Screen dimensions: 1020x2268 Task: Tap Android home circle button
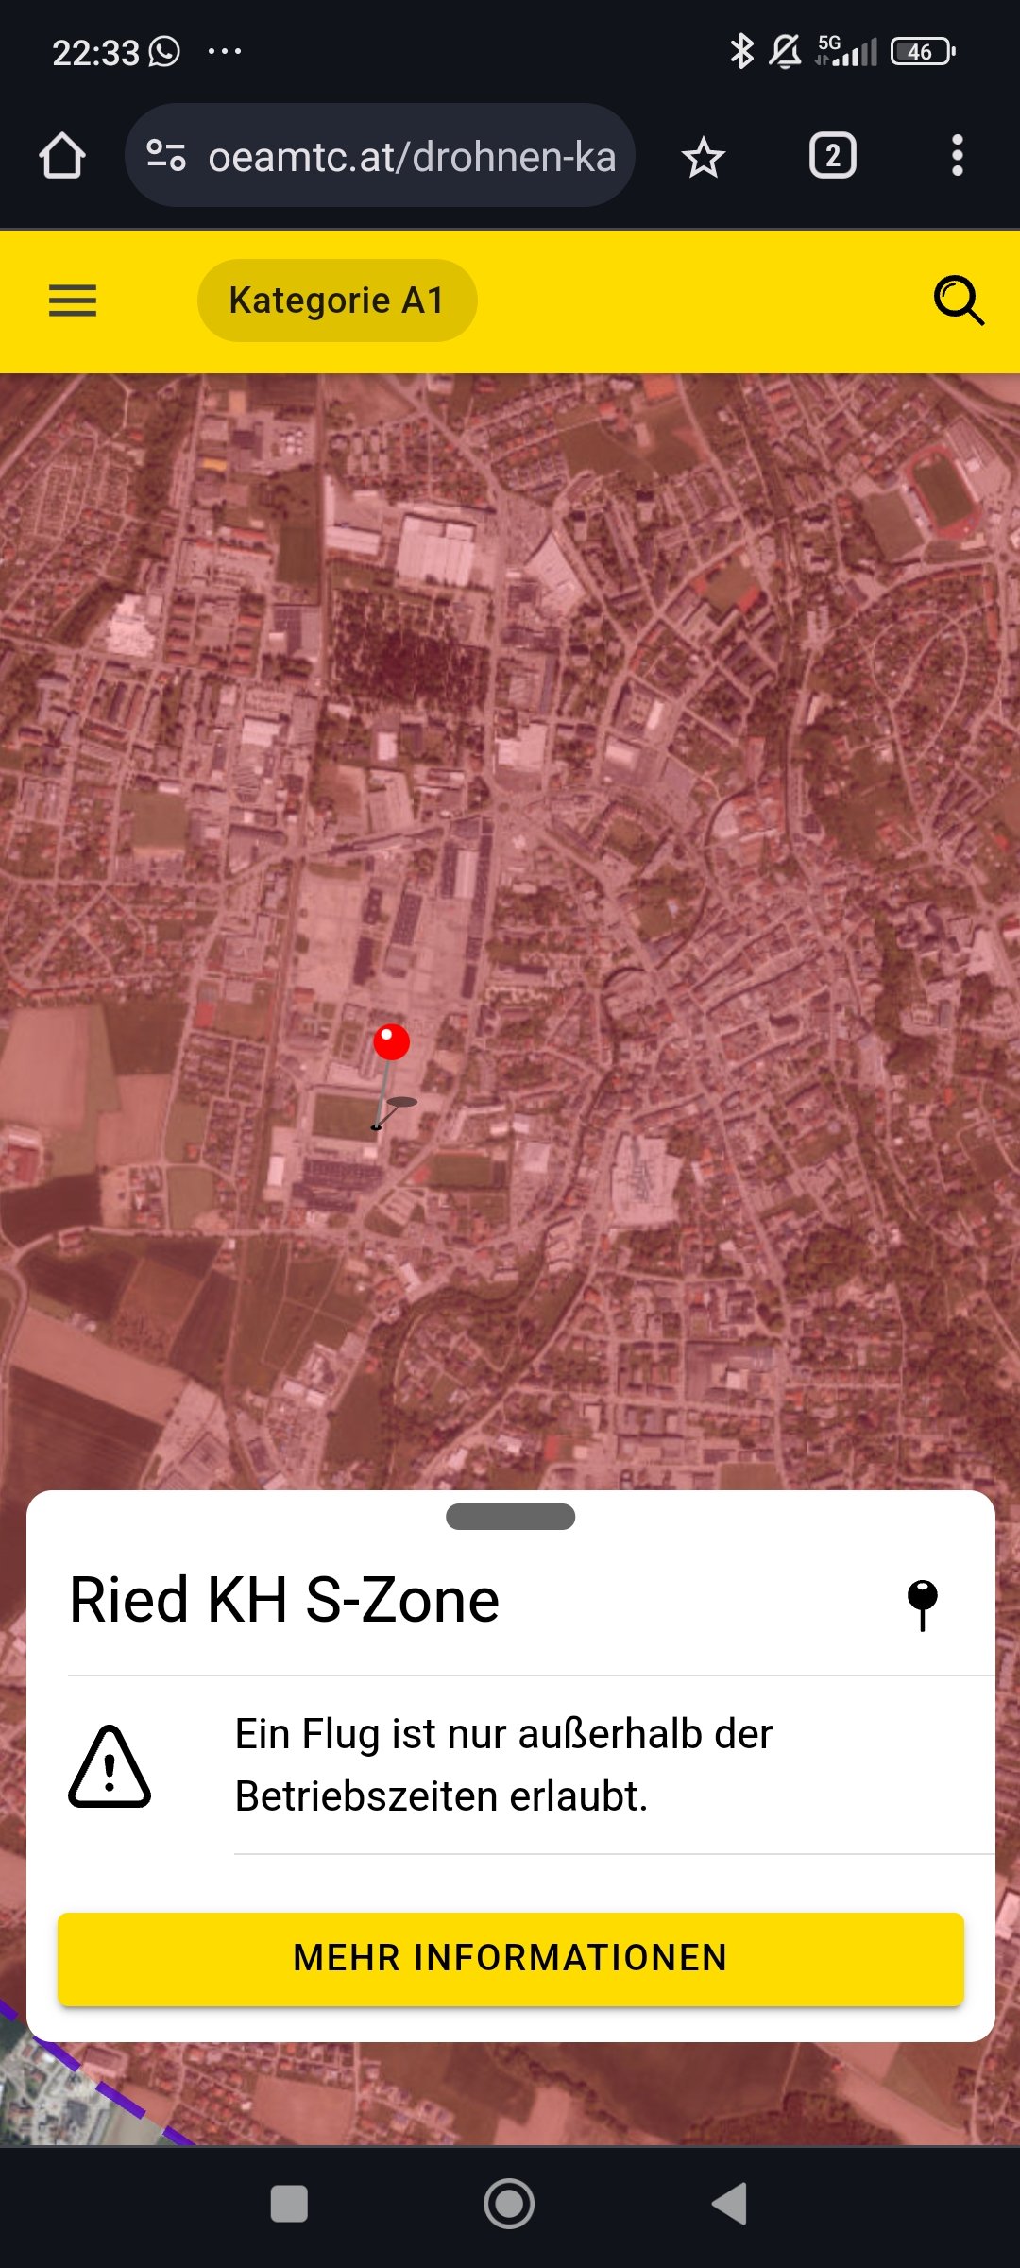click(x=509, y=2204)
